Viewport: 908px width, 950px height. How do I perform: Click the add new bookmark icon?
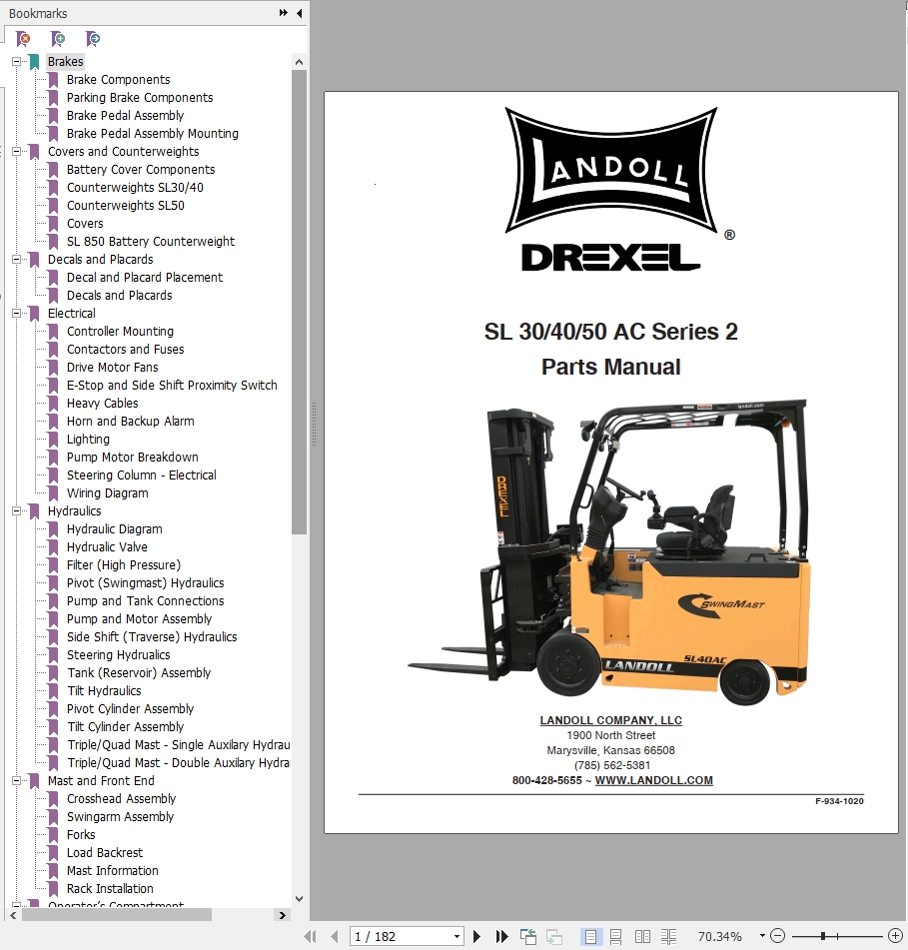click(x=58, y=39)
